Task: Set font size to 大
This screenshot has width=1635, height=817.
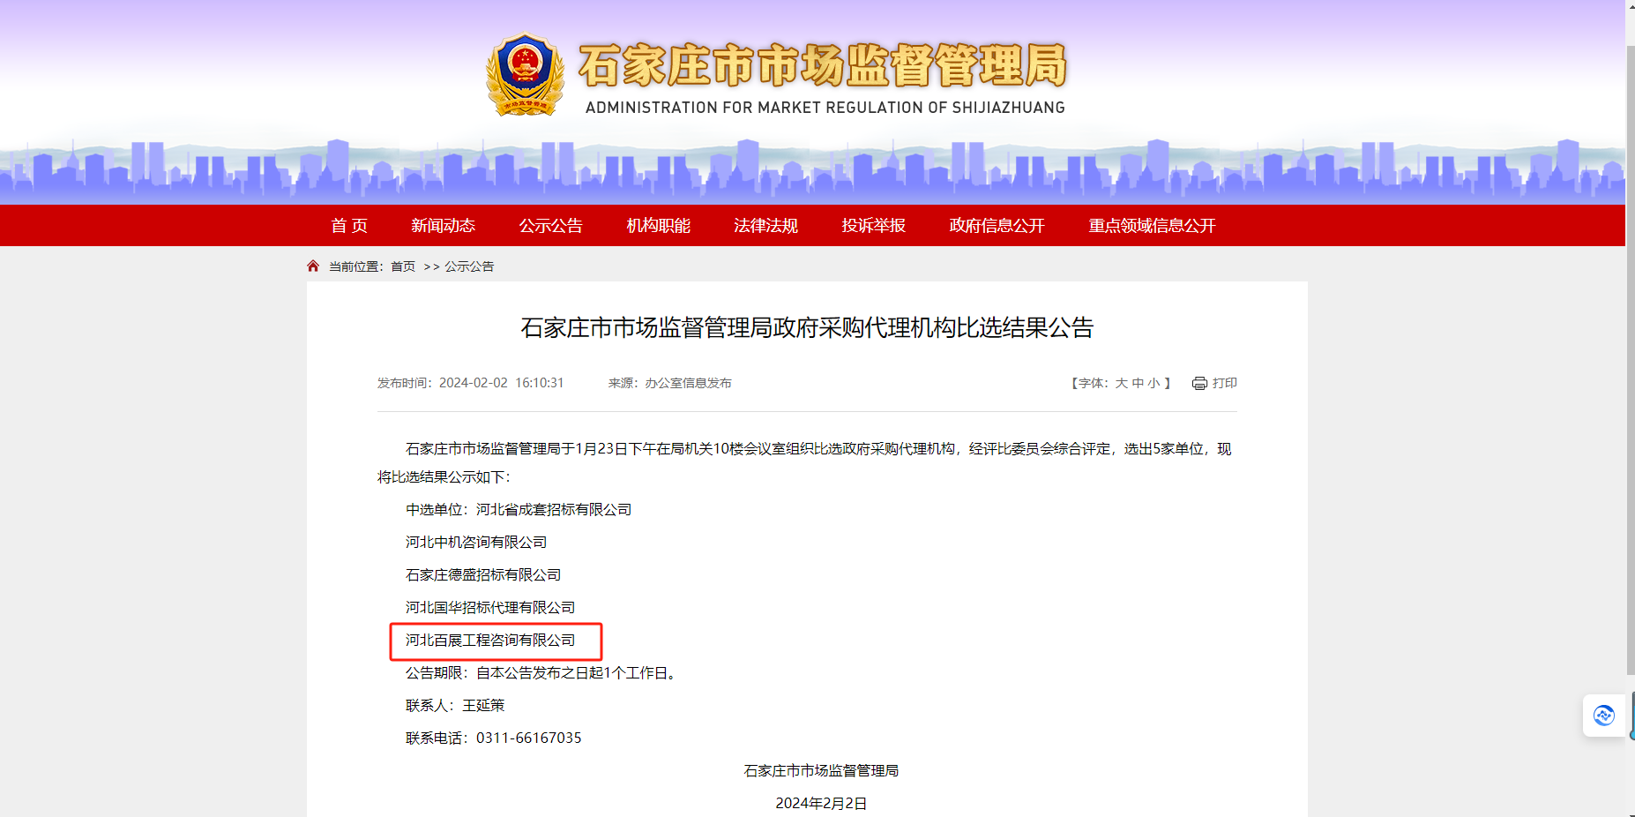Action: [x=1122, y=383]
